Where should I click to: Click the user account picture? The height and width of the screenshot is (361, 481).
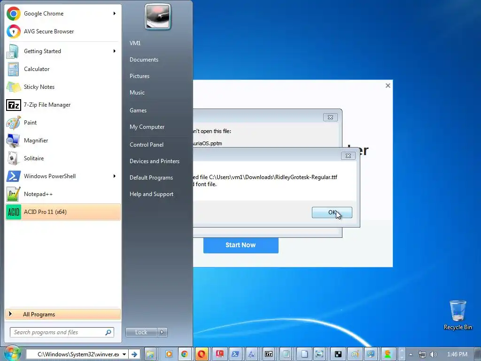coord(158,16)
